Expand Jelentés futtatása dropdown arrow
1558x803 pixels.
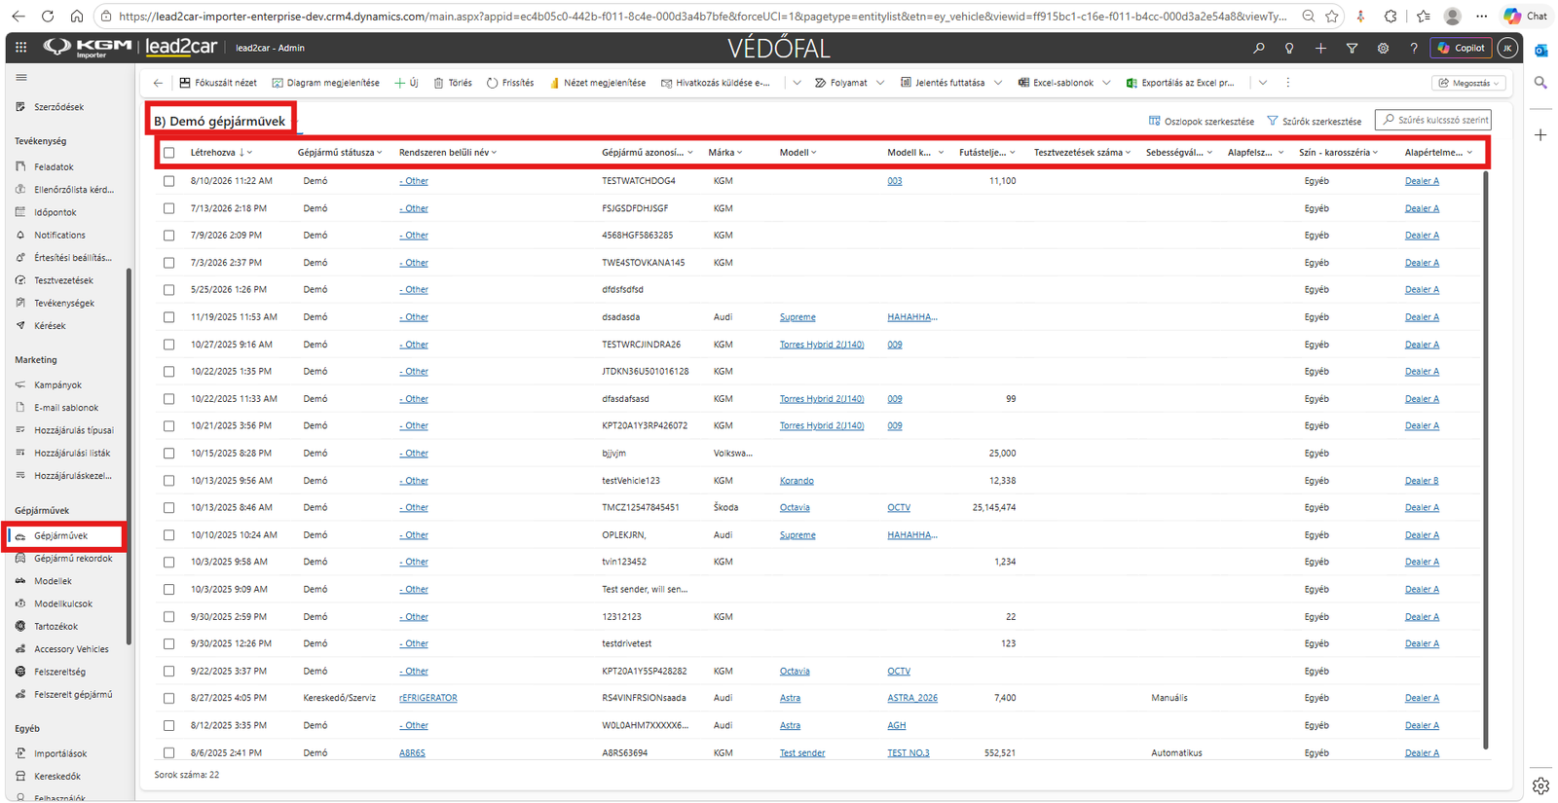998,83
